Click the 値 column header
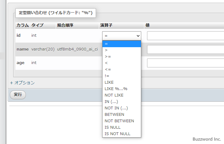The image size is (224, 144). point(184,25)
